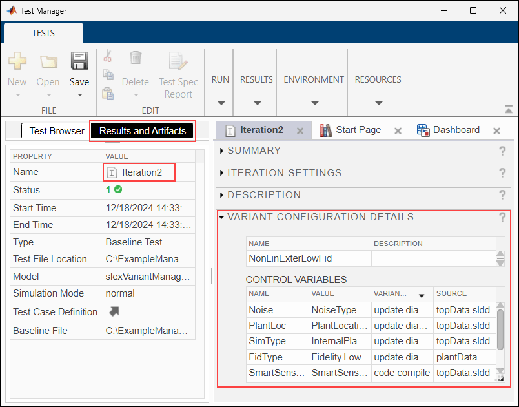The height and width of the screenshot is (407, 519).
Task: Click the control variables table scrollbar
Action: (500, 329)
